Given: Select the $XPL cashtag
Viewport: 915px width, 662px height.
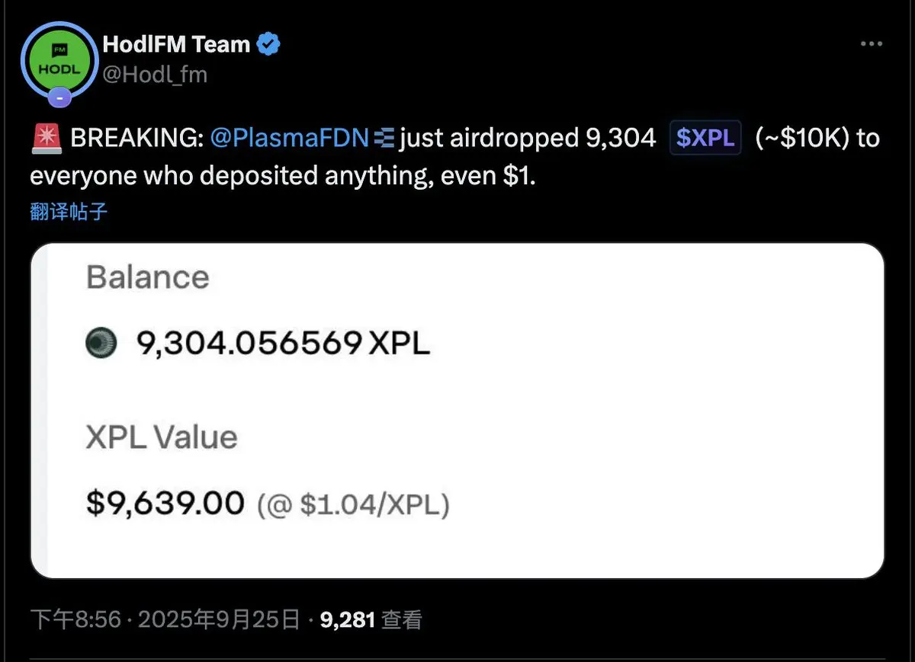Looking at the screenshot, I should click(705, 137).
